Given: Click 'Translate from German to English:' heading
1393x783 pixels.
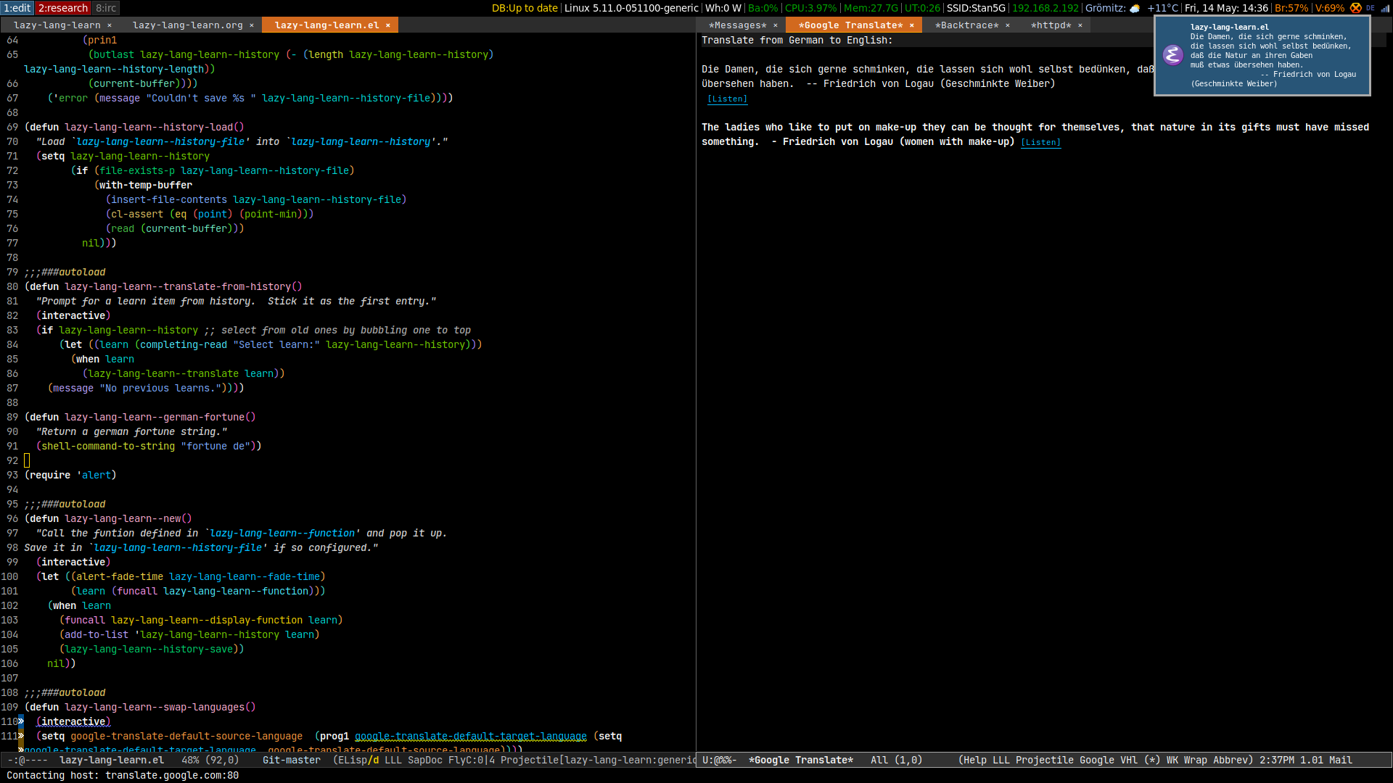Looking at the screenshot, I should (797, 40).
